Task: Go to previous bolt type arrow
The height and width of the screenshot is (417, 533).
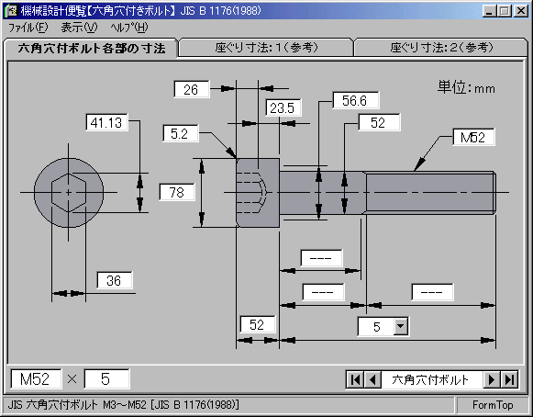Action: pos(372,379)
